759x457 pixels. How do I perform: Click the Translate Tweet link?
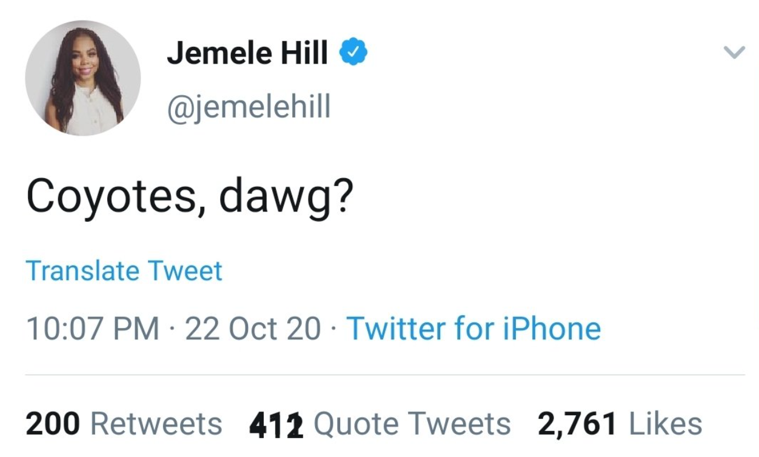[124, 270]
